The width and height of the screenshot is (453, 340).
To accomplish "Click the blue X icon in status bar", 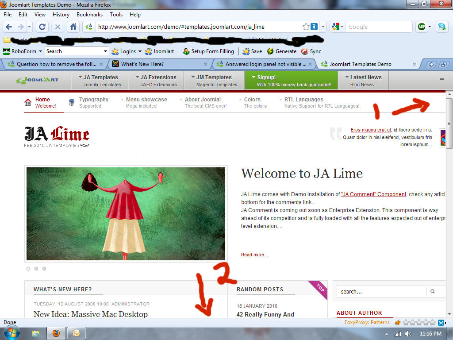I will click(441, 322).
